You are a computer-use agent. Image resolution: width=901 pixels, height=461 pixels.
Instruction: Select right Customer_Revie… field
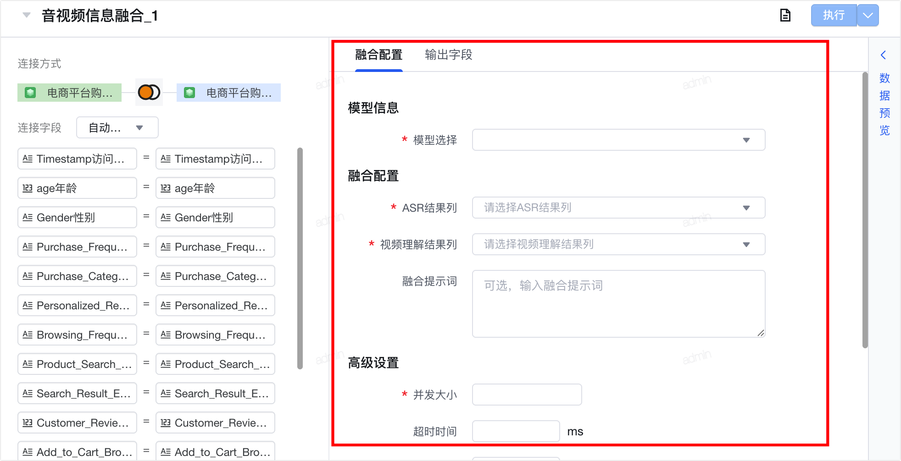[x=215, y=423]
